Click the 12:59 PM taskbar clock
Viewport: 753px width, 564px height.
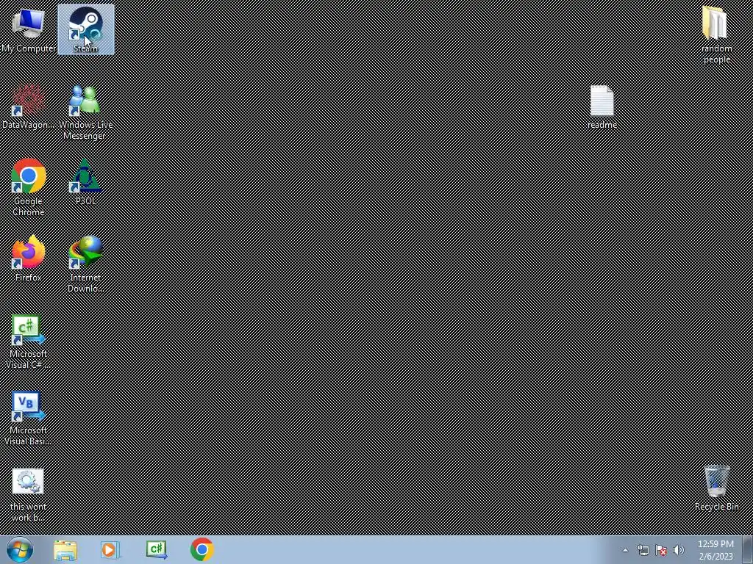tap(715, 550)
